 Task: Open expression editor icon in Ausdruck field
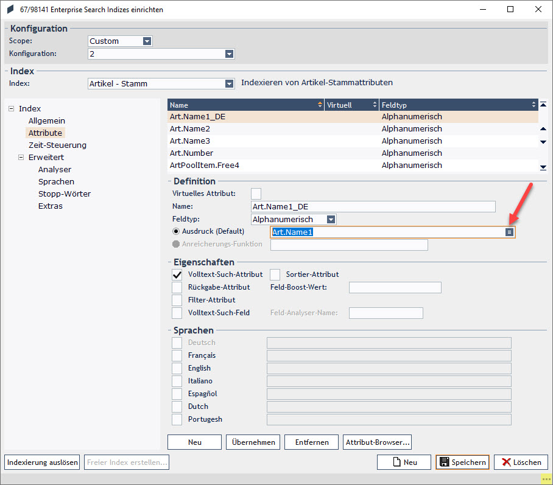(509, 232)
